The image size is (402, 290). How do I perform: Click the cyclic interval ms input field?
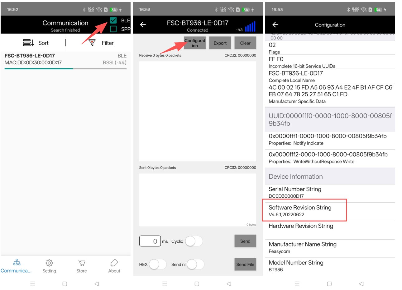(x=150, y=241)
